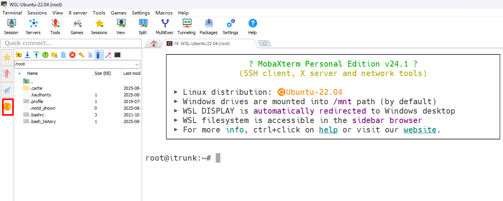Sort files by the Last mod column header
The image size is (503, 201).
click(131, 73)
